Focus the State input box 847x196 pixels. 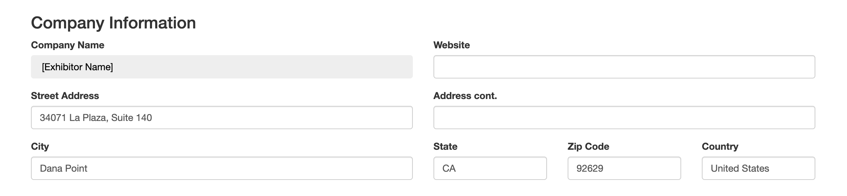(x=490, y=168)
